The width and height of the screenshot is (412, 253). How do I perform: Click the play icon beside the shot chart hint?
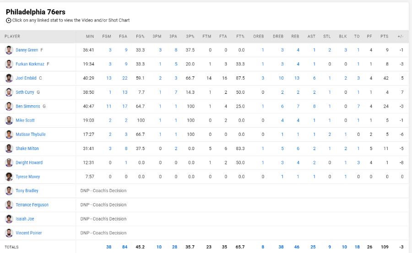[x=8, y=20]
